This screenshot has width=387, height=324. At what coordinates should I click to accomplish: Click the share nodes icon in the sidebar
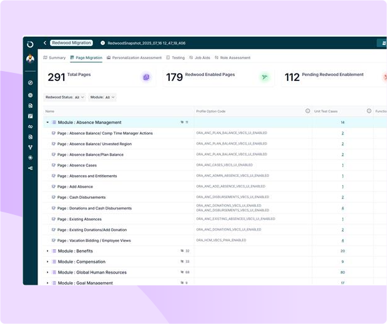click(x=30, y=168)
